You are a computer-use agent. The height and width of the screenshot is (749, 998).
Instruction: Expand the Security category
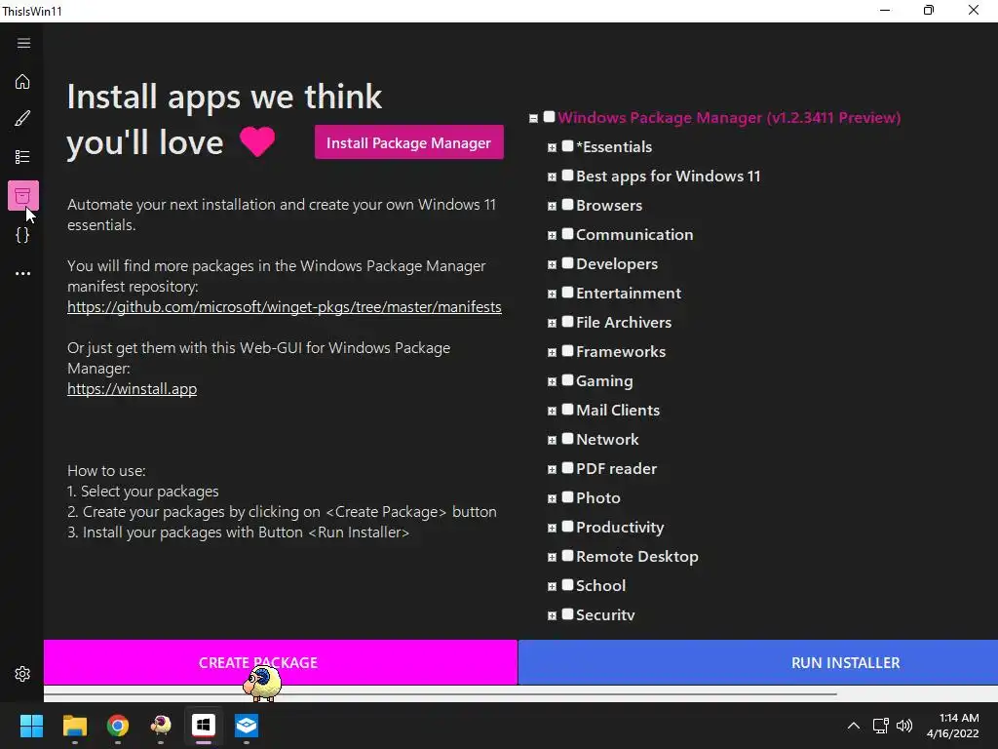click(x=552, y=616)
